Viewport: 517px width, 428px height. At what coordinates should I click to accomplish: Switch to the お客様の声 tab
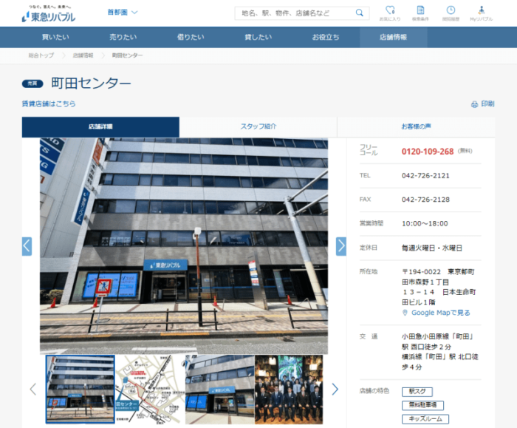click(416, 126)
